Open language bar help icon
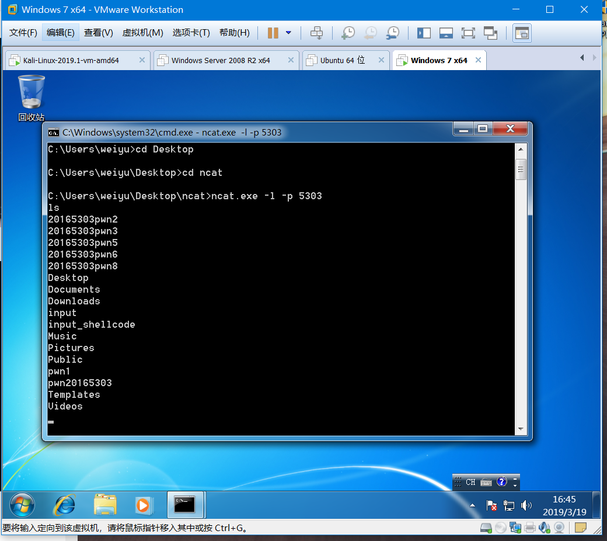The width and height of the screenshot is (607, 541). click(502, 482)
